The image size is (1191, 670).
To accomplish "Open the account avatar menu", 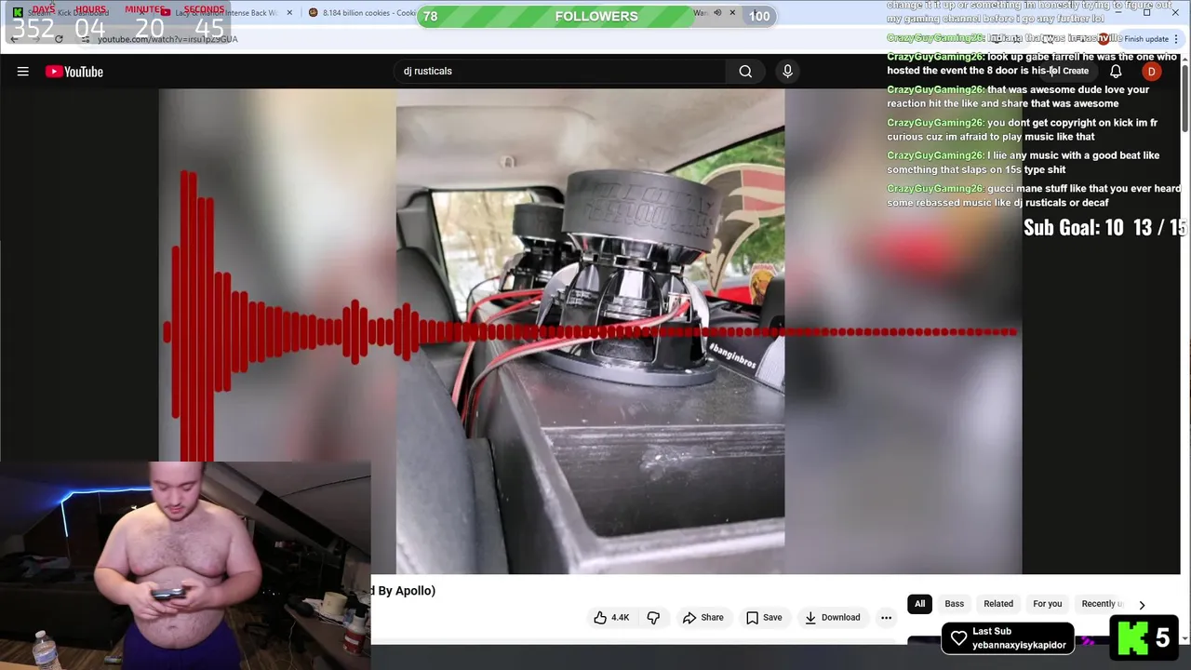I will 1151,72.
